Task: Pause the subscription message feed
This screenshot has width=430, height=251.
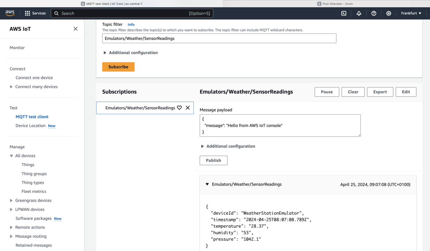Action: [327, 92]
